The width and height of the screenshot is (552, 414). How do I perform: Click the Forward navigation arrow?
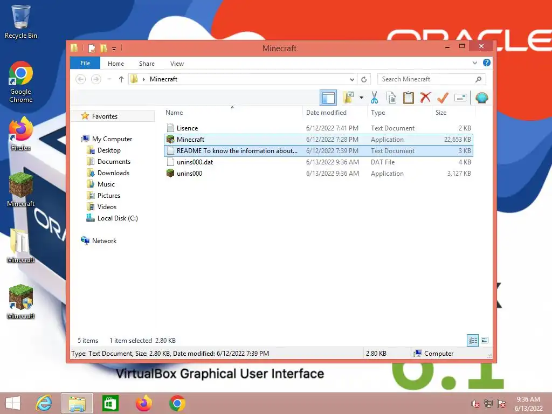pos(96,79)
